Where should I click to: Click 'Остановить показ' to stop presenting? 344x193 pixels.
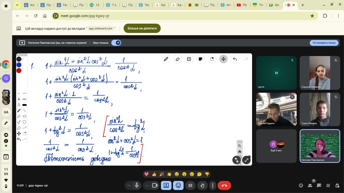(x=324, y=43)
